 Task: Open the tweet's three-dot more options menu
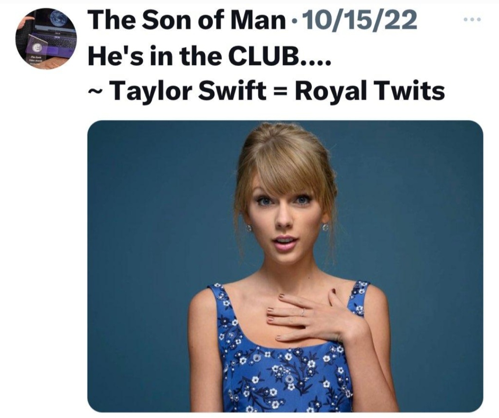click(x=472, y=20)
